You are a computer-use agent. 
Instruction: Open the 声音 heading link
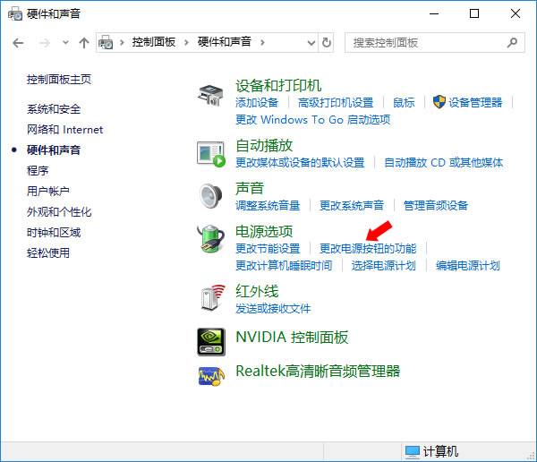(x=250, y=188)
